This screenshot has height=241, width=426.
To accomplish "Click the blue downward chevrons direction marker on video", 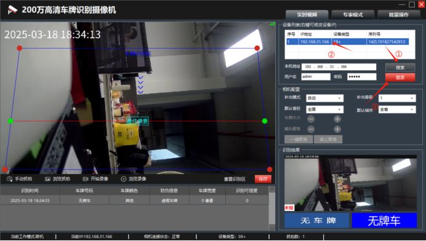I will tap(140, 85).
